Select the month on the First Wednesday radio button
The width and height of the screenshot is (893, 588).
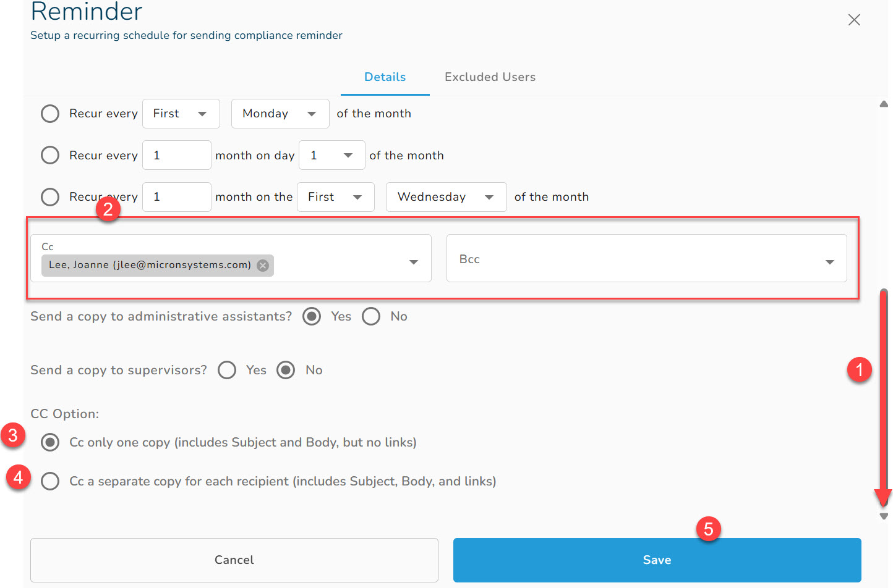(x=50, y=197)
